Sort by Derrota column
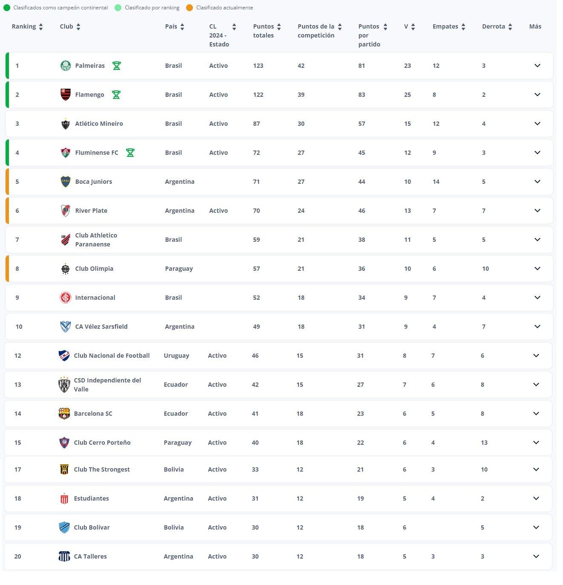The image size is (563, 585). (510, 27)
